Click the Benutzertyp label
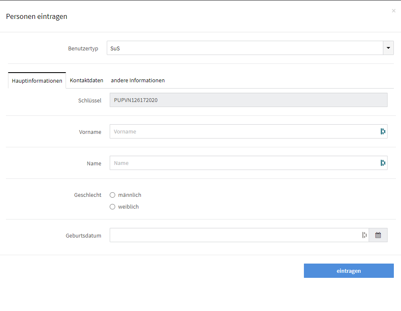The image size is (401, 311). coord(83,49)
